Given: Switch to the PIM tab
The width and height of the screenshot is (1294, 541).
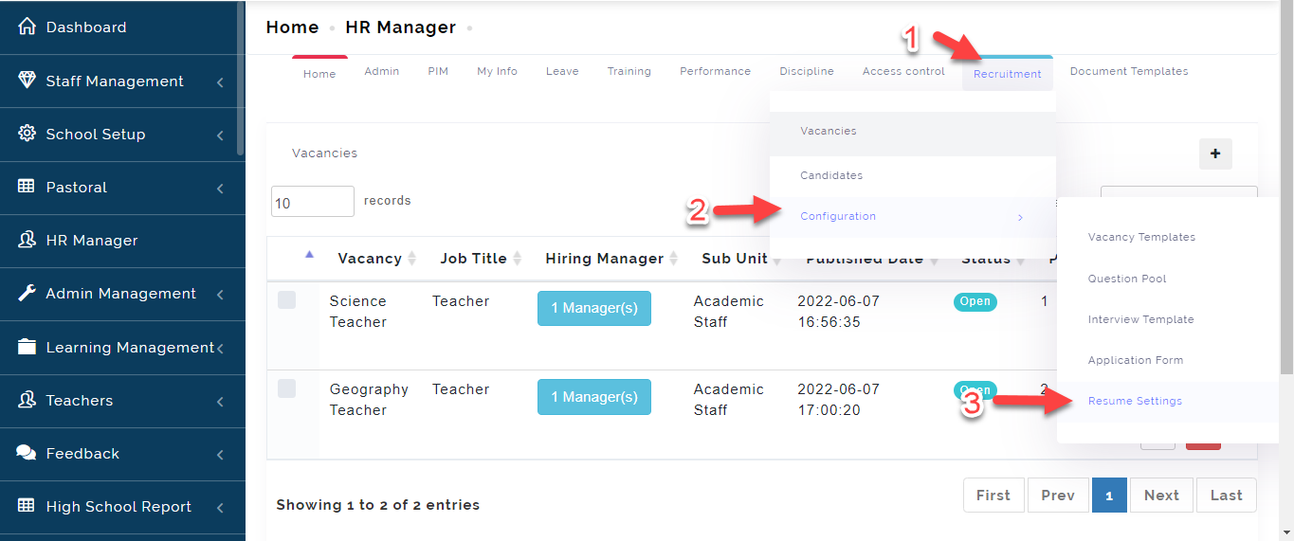Looking at the screenshot, I should coord(438,71).
